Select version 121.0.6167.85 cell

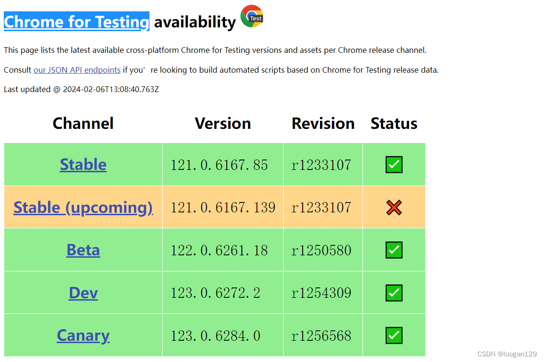(x=223, y=164)
